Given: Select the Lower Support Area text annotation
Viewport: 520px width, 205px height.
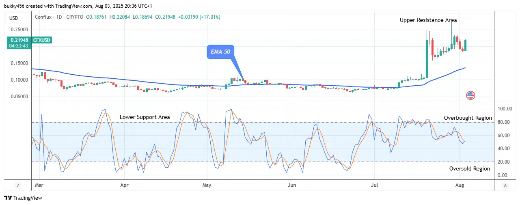Looking at the screenshot, I should [x=145, y=117].
